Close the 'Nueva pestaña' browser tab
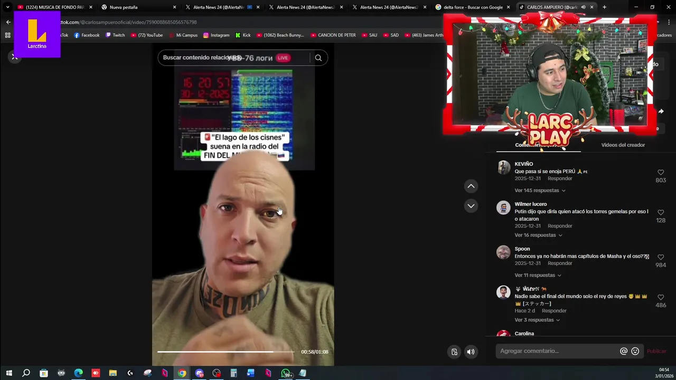The image size is (676, 380). [174, 7]
